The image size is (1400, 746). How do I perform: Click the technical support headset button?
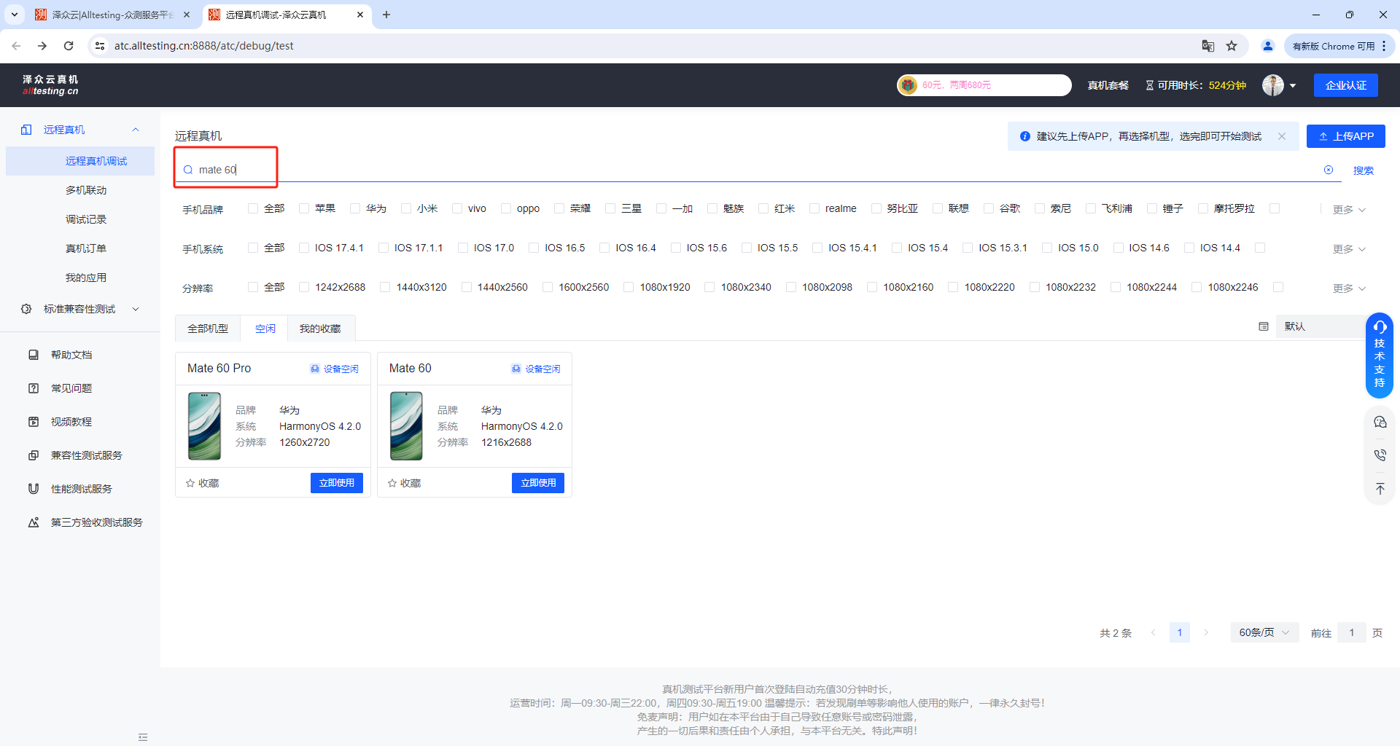coord(1380,355)
